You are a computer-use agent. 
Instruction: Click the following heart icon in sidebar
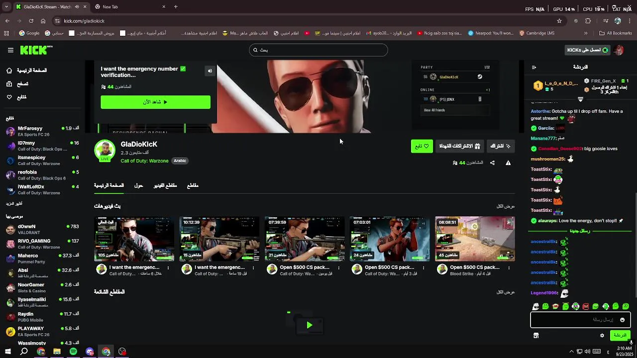pyautogui.click(x=9, y=97)
